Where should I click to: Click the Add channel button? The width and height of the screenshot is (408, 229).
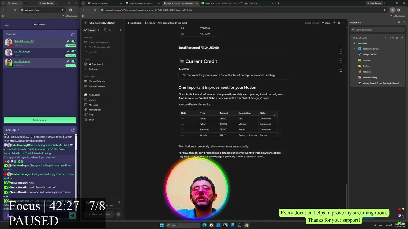40,120
